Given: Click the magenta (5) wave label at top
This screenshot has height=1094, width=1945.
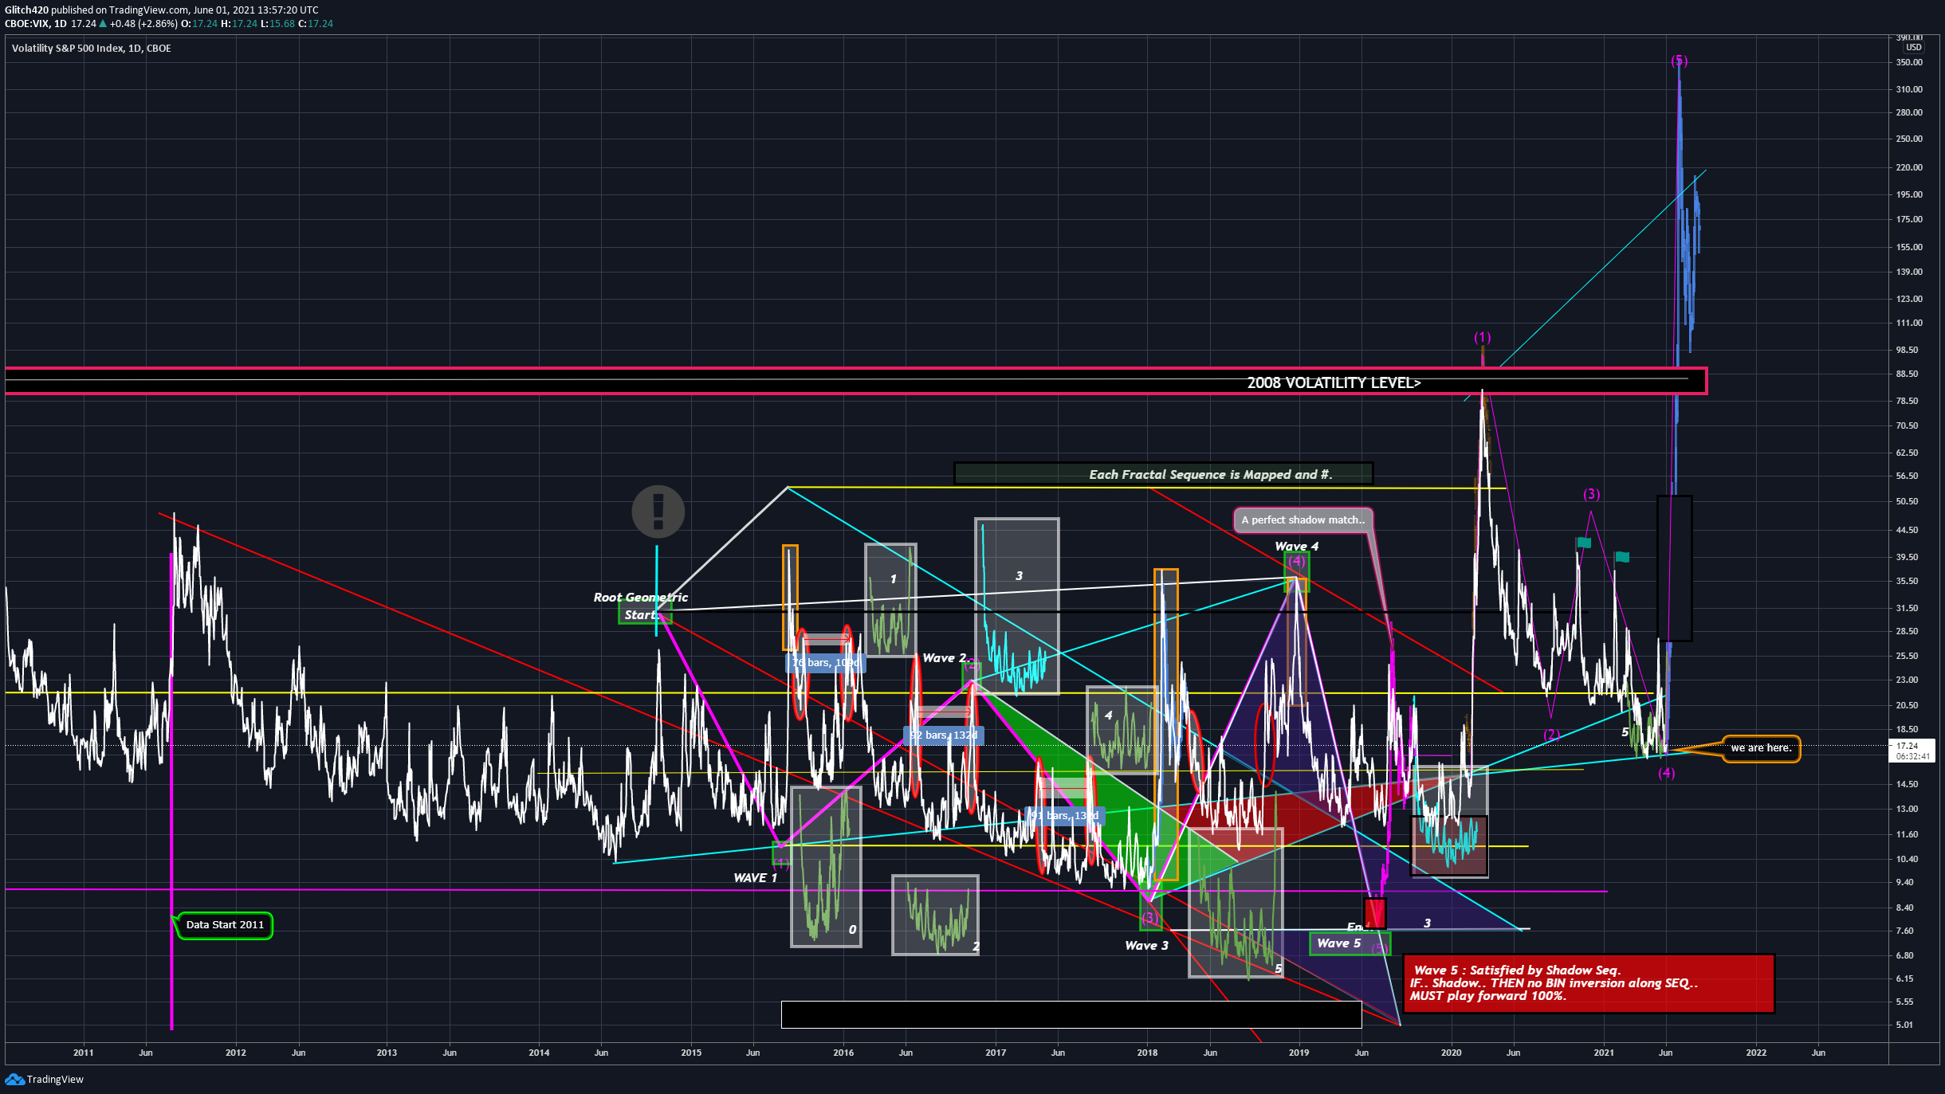Looking at the screenshot, I should (x=1679, y=61).
